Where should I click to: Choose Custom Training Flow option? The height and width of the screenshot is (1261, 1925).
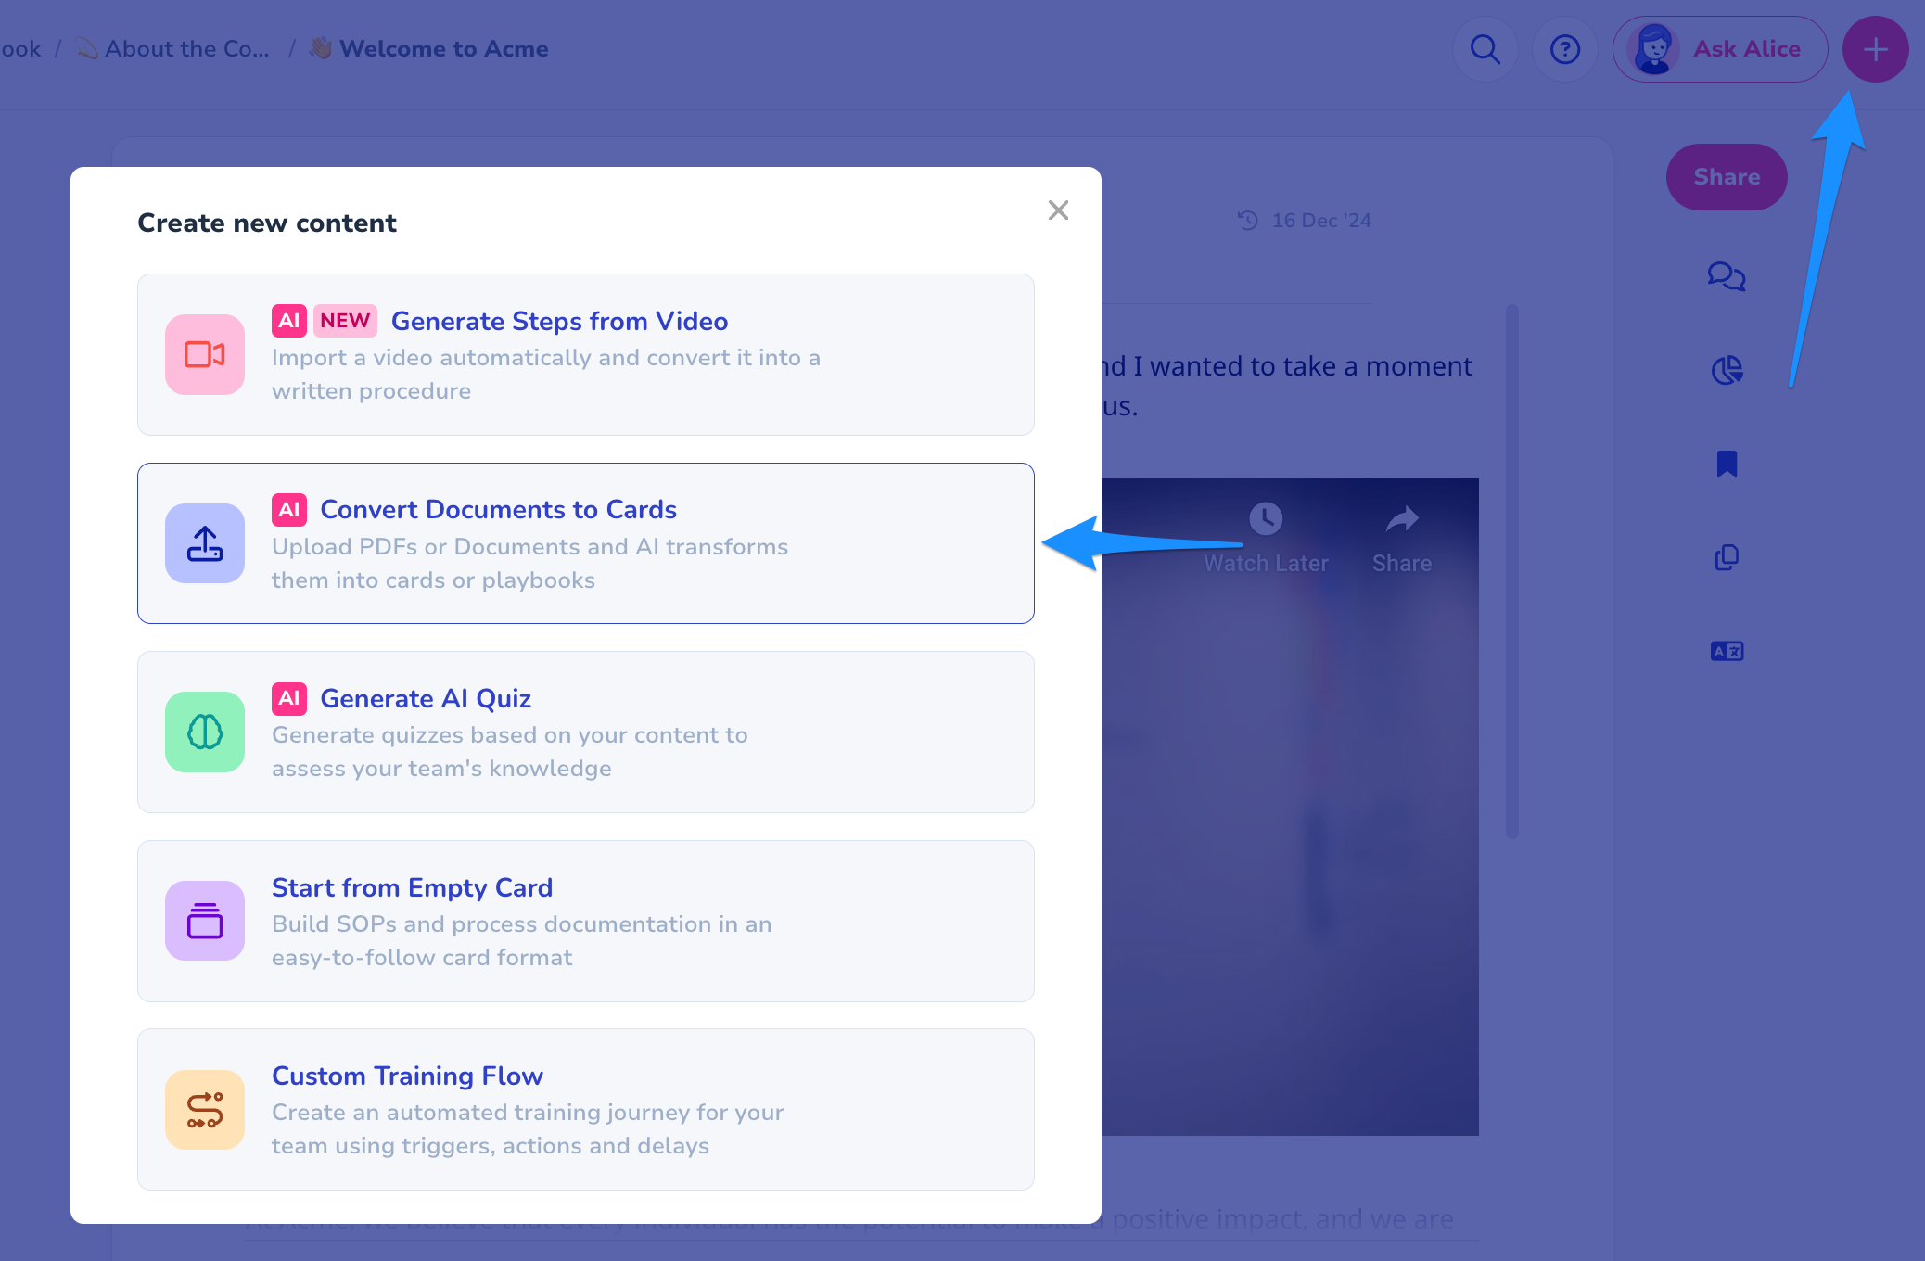[x=407, y=1076]
